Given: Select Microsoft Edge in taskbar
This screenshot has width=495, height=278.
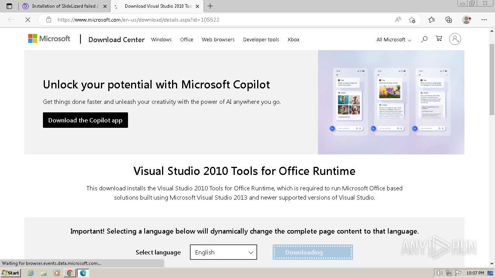Looking at the screenshot, I should click(x=83, y=273).
